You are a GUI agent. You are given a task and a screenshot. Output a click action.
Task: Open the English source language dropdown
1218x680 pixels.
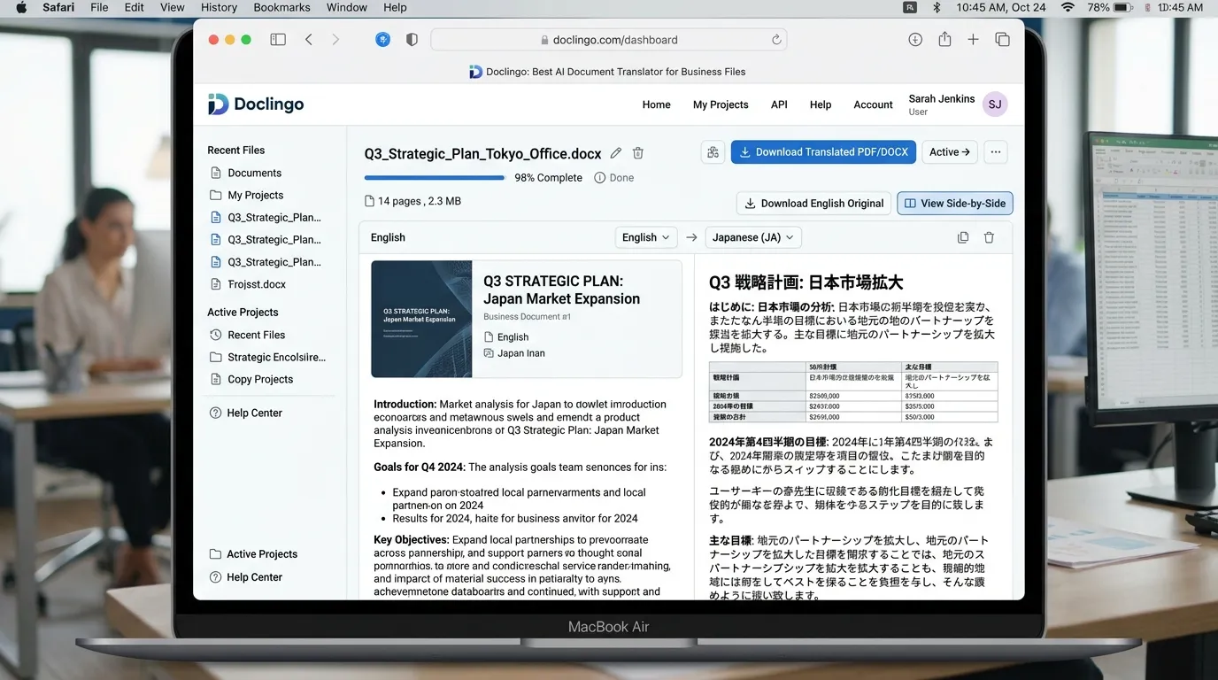click(x=646, y=237)
